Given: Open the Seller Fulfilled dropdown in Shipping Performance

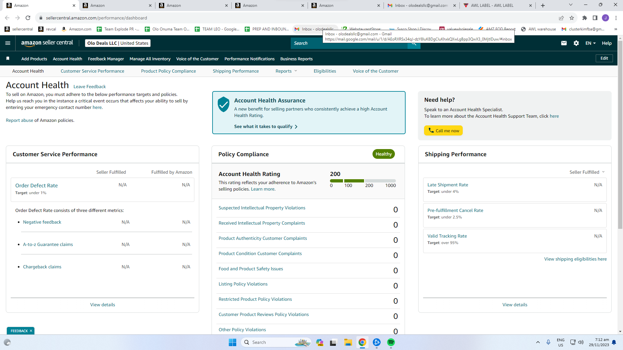Looking at the screenshot, I should point(587,172).
